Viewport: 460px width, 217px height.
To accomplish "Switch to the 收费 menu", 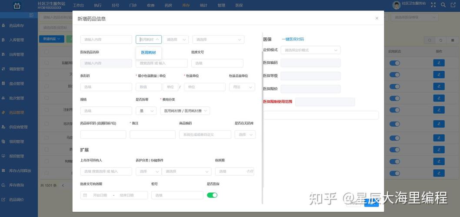I will [x=151, y=5].
